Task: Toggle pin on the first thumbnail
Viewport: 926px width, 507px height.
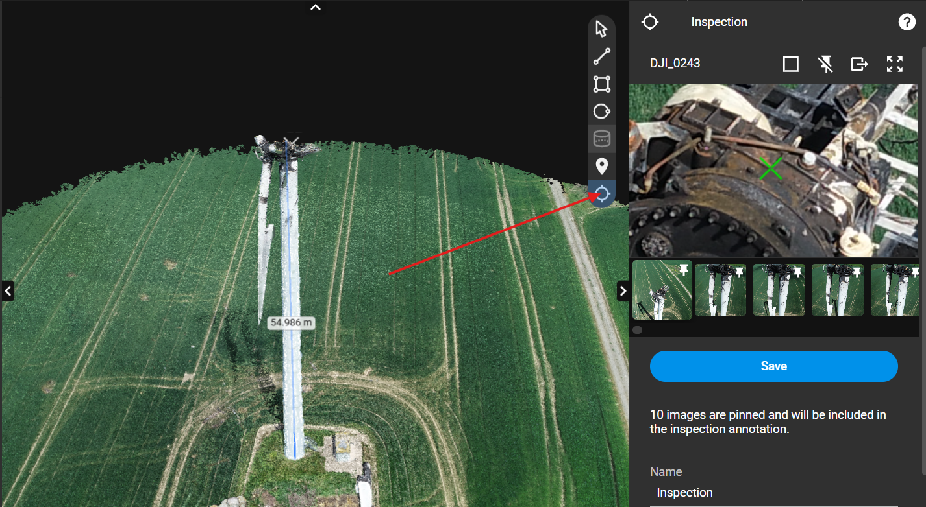Action: point(683,271)
